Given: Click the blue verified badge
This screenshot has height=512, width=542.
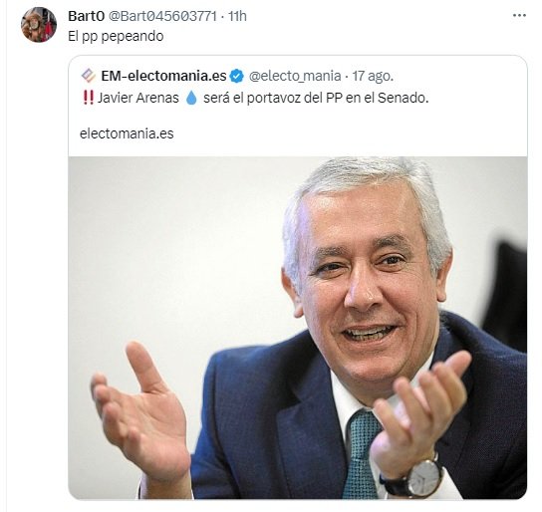Looking at the screenshot, I should 237,76.
